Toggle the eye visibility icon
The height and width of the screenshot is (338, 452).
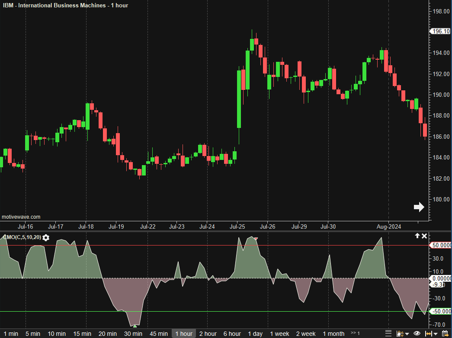click(417, 334)
